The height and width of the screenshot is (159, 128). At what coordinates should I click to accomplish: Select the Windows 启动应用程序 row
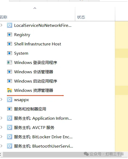(58, 81)
